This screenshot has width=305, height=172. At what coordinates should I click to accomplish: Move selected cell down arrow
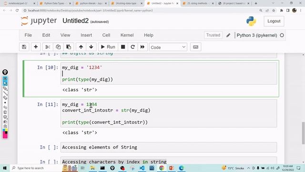[x=91, y=47]
